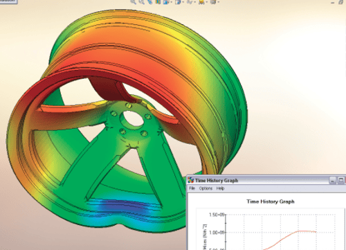Viewport: 346px width, 250px height.
Task: Click the 1.00+09 y-axis label
Action: pyautogui.click(x=217, y=233)
